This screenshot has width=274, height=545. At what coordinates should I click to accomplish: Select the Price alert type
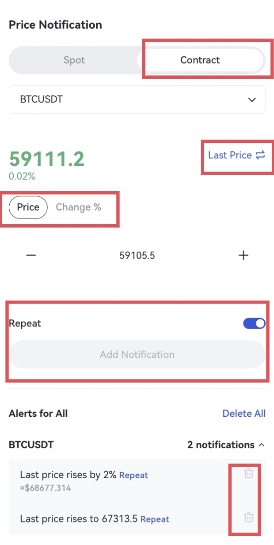point(28,207)
